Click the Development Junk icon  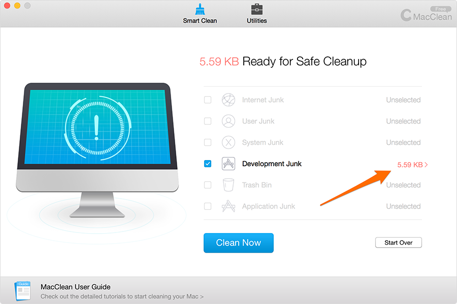click(228, 164)
